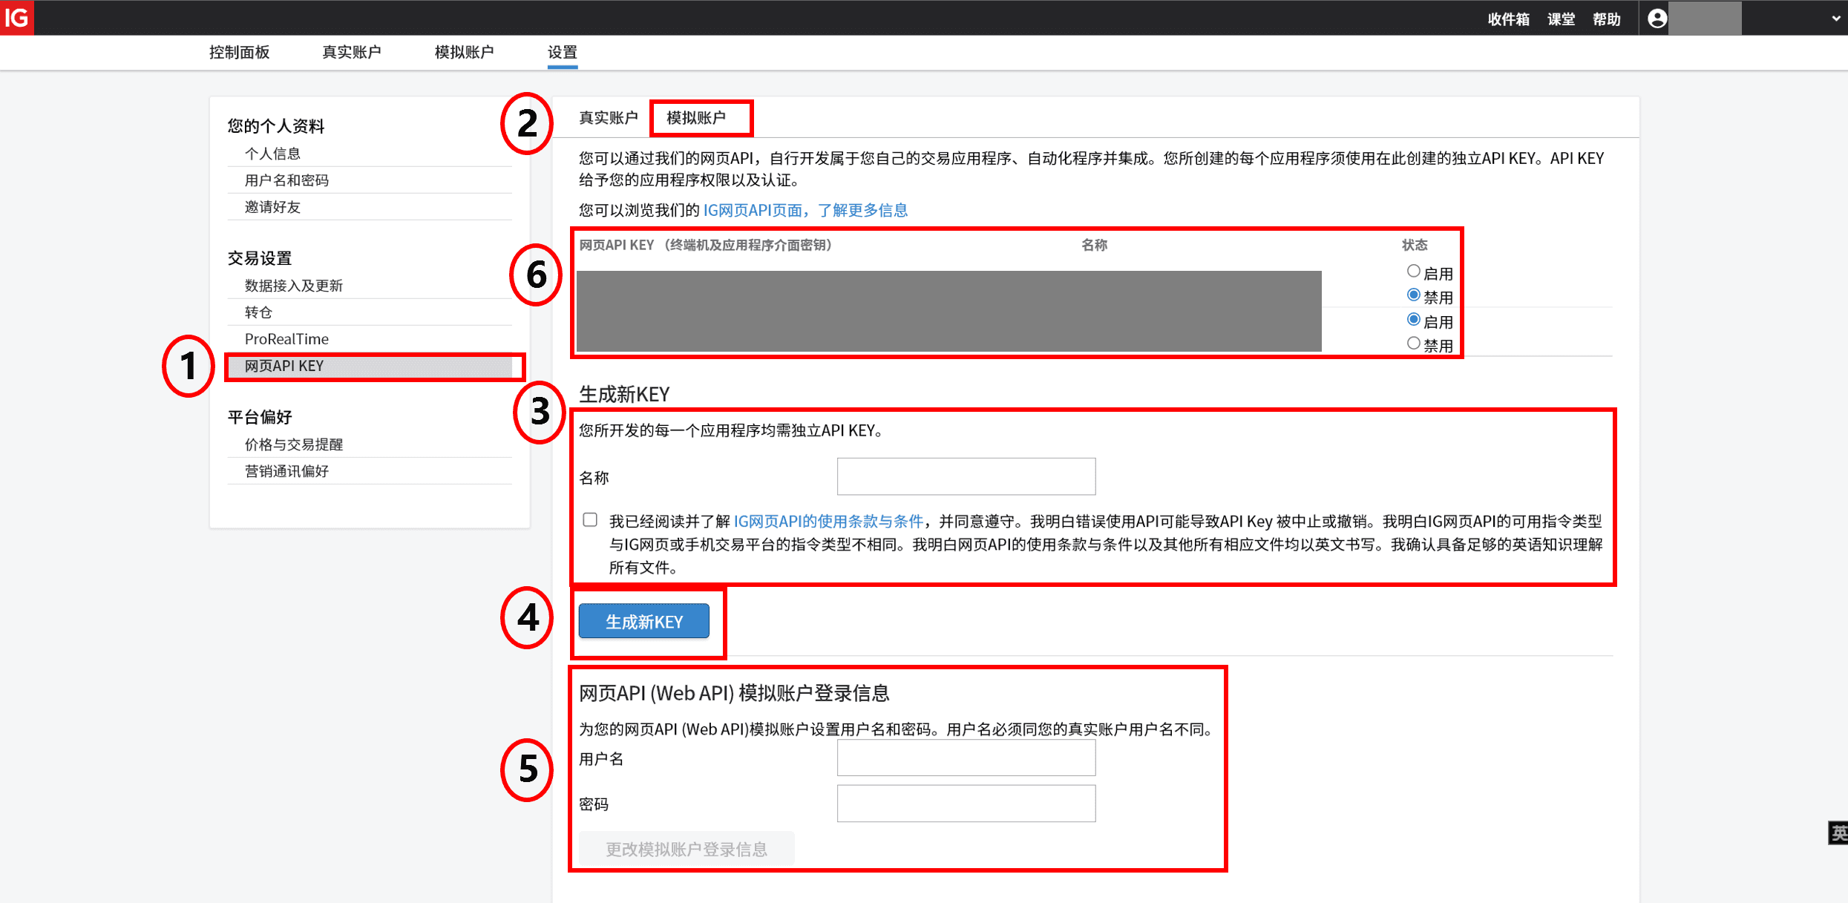1848x903 pixels.
Task: Switch to 真实账户 sub-tab in API panel
Action: (608, 118)
